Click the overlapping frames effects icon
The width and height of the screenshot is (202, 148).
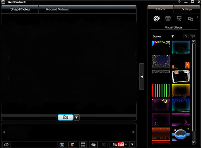pyautogui.click(x=190, y=19)
